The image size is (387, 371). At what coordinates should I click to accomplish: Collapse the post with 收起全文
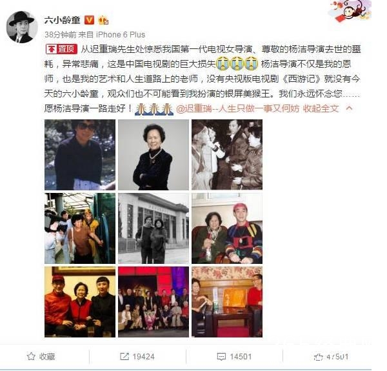(321, 108)
